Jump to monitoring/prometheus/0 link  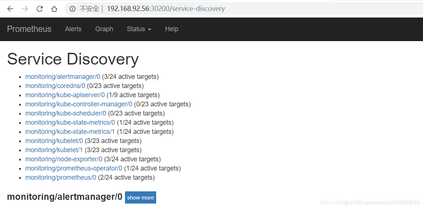[x=61, y=178]
